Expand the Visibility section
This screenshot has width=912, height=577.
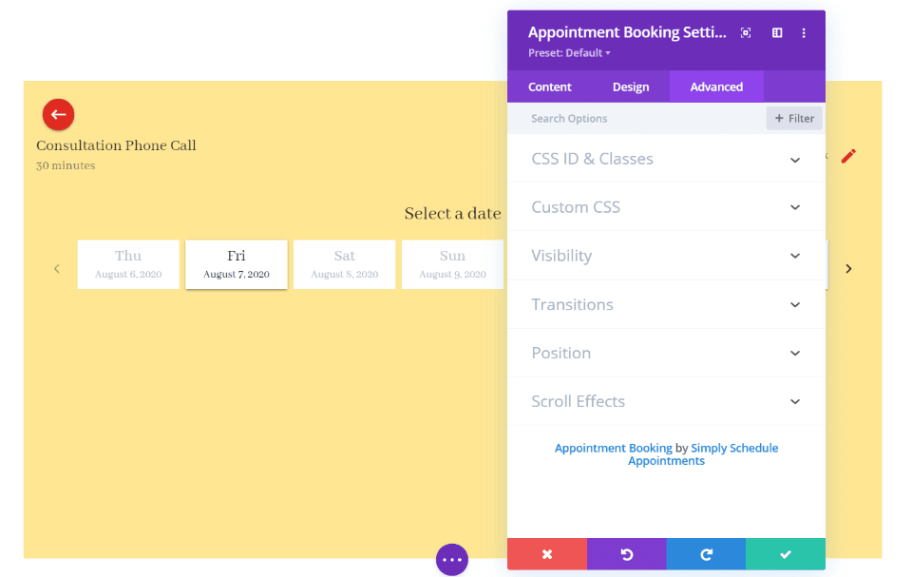pos(665,256)
